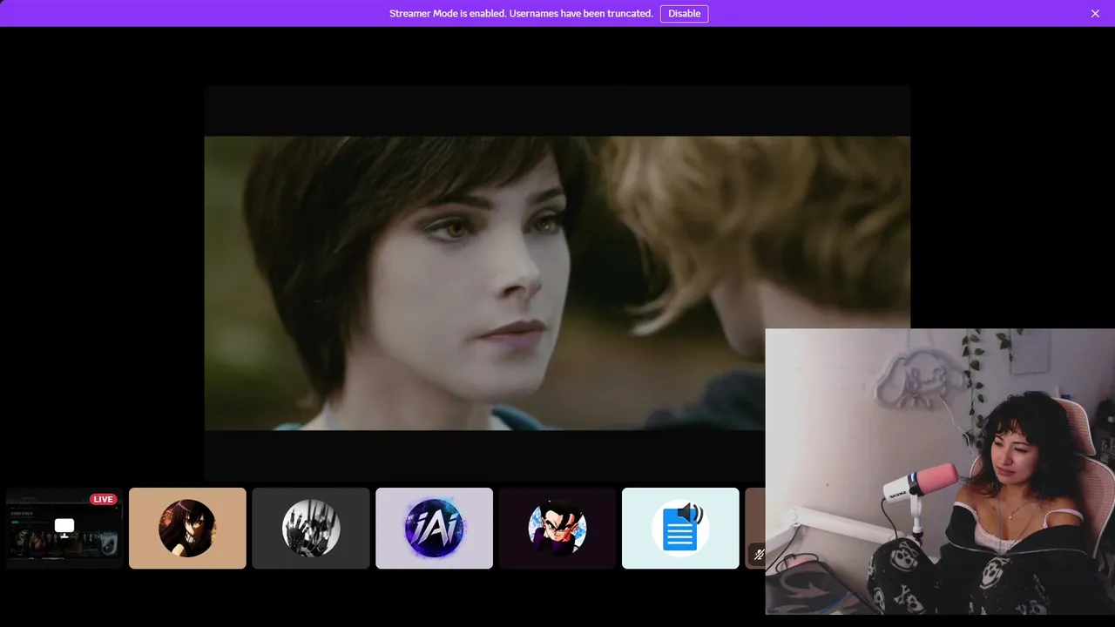Image resolution: width=1115 pixels, height=627 pixels.
Task: Click the muted microphone indicator icon
Action: click(759, 554)
